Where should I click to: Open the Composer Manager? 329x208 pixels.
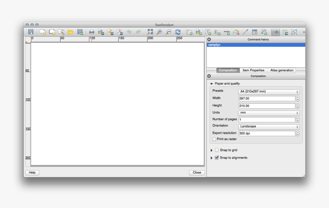pos(61,32)
